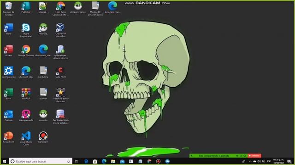Open the Oracle VM VirtualBox shortcut
The height and width of the screenshot is (165, 295).
[60, 30]
